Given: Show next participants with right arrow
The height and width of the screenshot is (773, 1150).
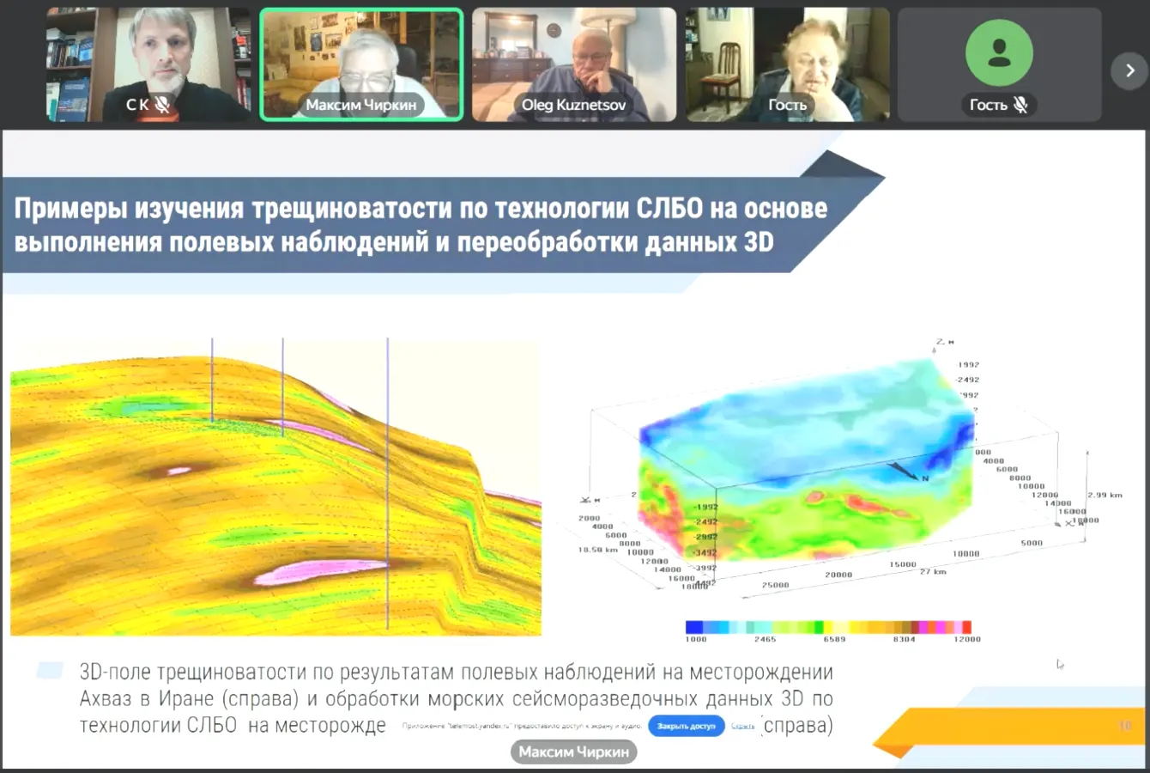Looking at the screenshot, I should (1129, 70).
